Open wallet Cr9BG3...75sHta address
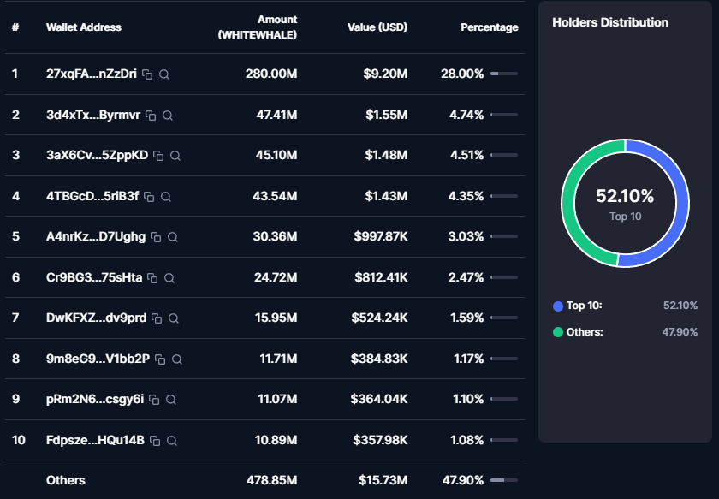The height and width of the screenshot is (499, 719). pyautogui.click(x=94, y=277)
